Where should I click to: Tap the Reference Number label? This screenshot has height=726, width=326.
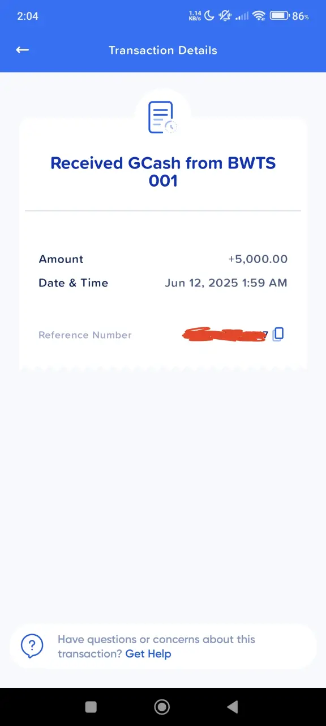[85, 335]
